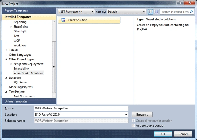Open the .NET Framework 4 dropdown
Viewport: 197px width, 140px height.
tap(76, 12)
